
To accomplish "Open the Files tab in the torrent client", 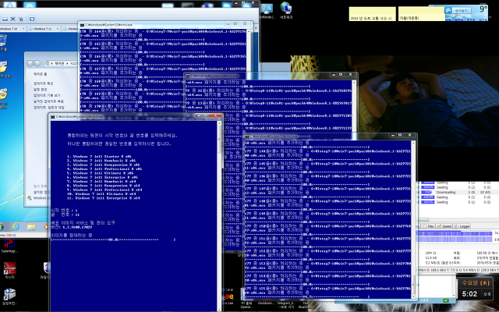I will coord(428,226).
